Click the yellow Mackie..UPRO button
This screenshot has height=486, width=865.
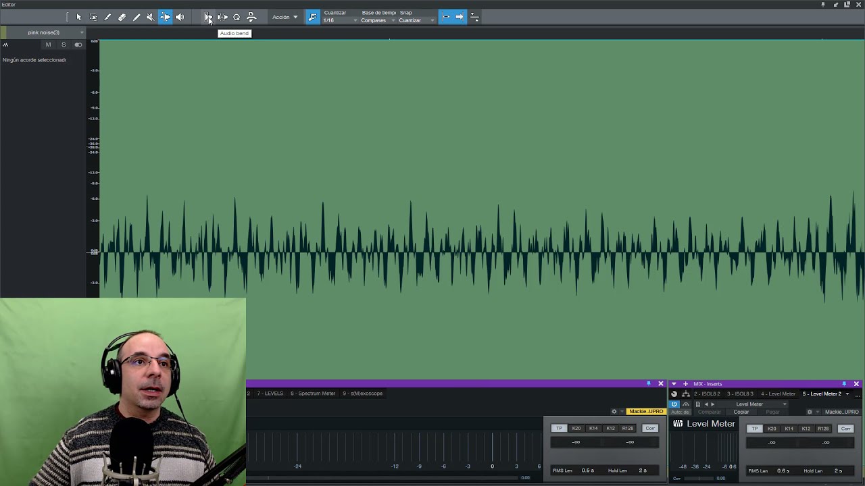pos(646,412)
